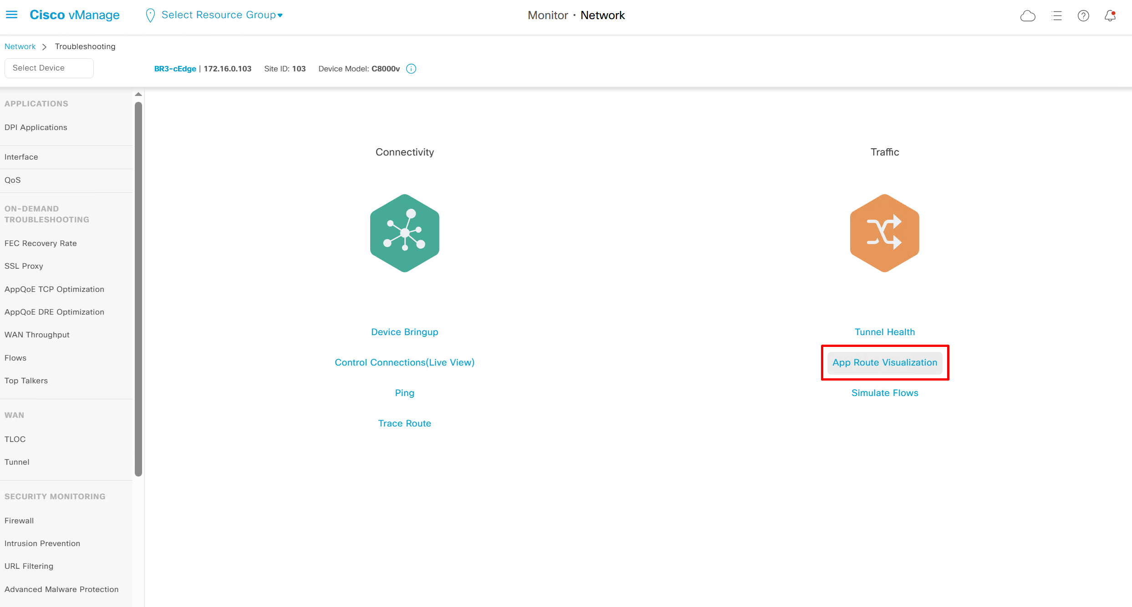This screenshot has height=607, width=1132.
Task: Open the help question mark icon
Action: (x=1083, y=16)
